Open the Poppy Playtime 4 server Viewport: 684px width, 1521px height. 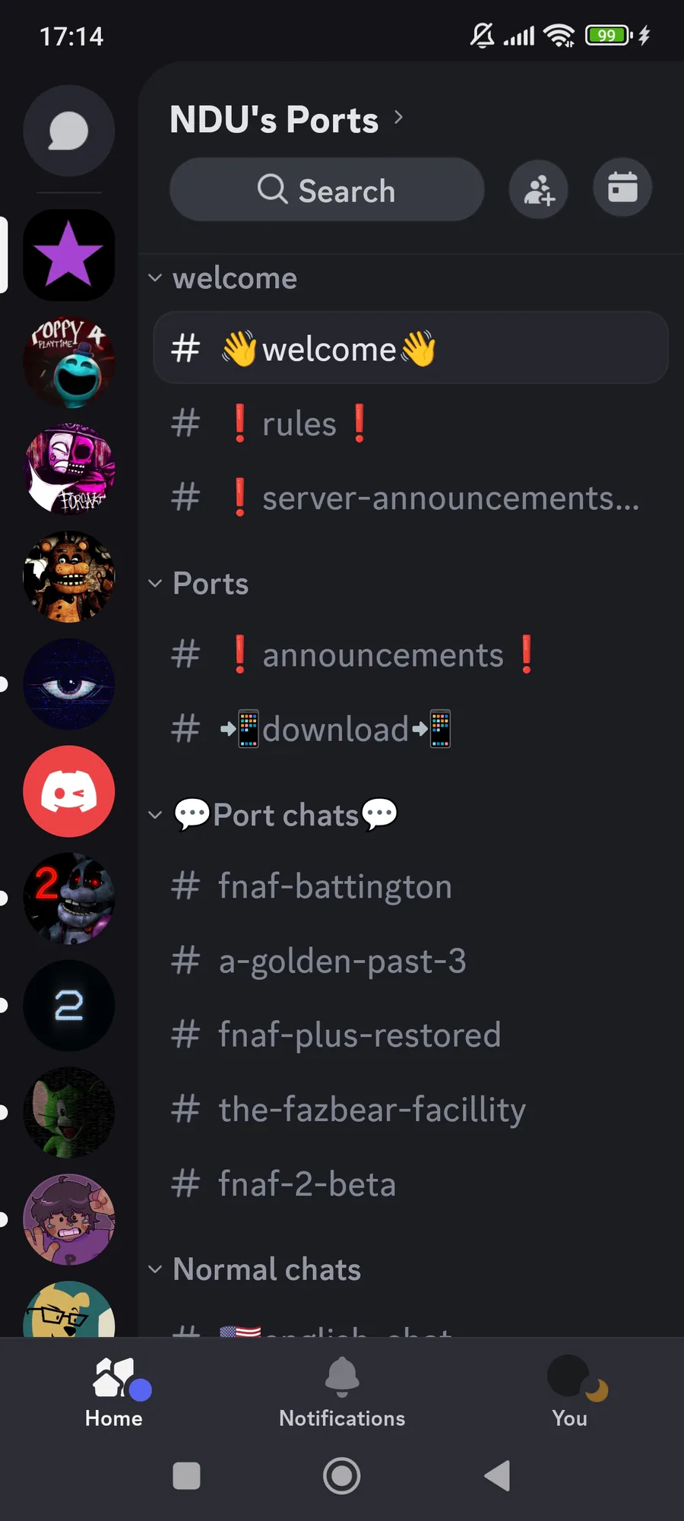click(69, 362)
